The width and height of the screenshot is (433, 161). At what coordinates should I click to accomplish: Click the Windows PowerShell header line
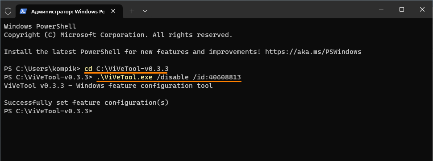(40, 26)
